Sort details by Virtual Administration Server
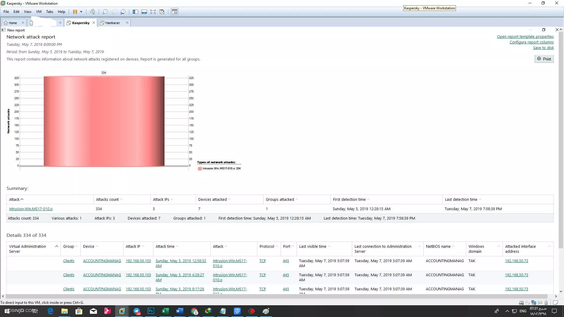Viewport: 564px width, 317px height. point(33,249)
